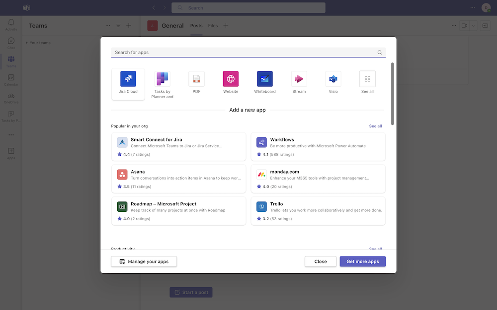Click the dialog vertical scrollbar
Image resolution: width=497 pixels, height=310 pixels.
[393, 94]
